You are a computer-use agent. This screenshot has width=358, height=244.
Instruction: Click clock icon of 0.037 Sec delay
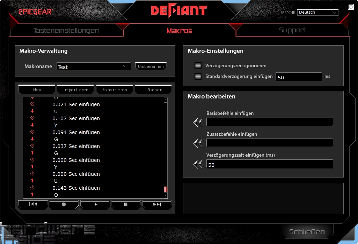(32, 146)
